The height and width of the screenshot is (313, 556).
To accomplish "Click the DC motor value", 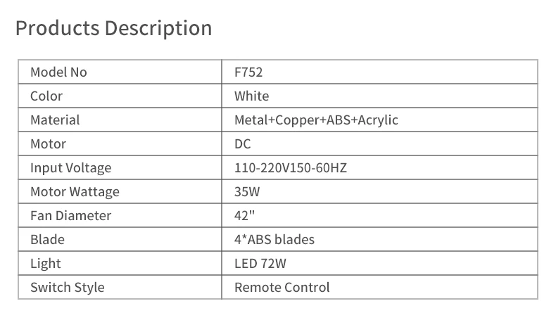I will [243, 143].
